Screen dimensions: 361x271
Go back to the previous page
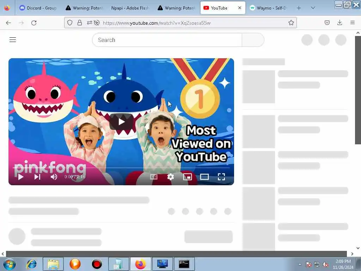click(8, 23)
